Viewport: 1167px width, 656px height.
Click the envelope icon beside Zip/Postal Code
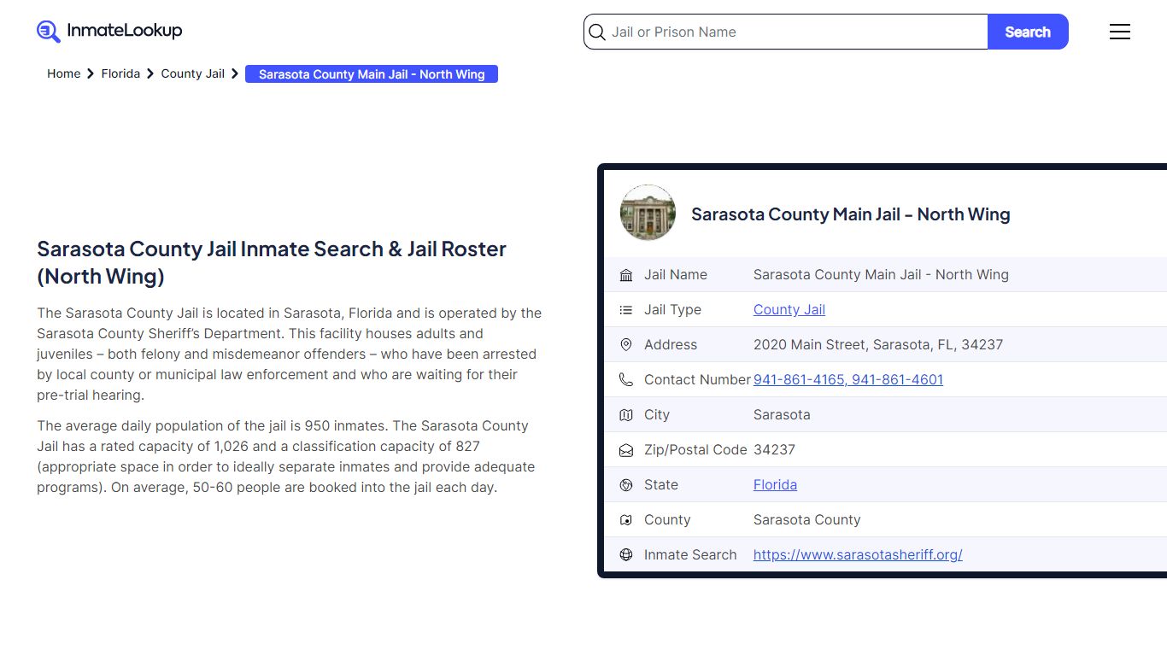[626, 449]
